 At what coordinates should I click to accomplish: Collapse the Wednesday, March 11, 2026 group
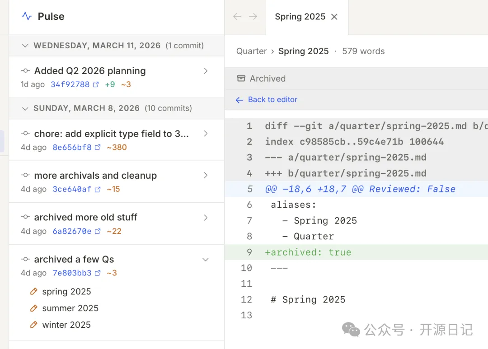click(x=25, y=46)
